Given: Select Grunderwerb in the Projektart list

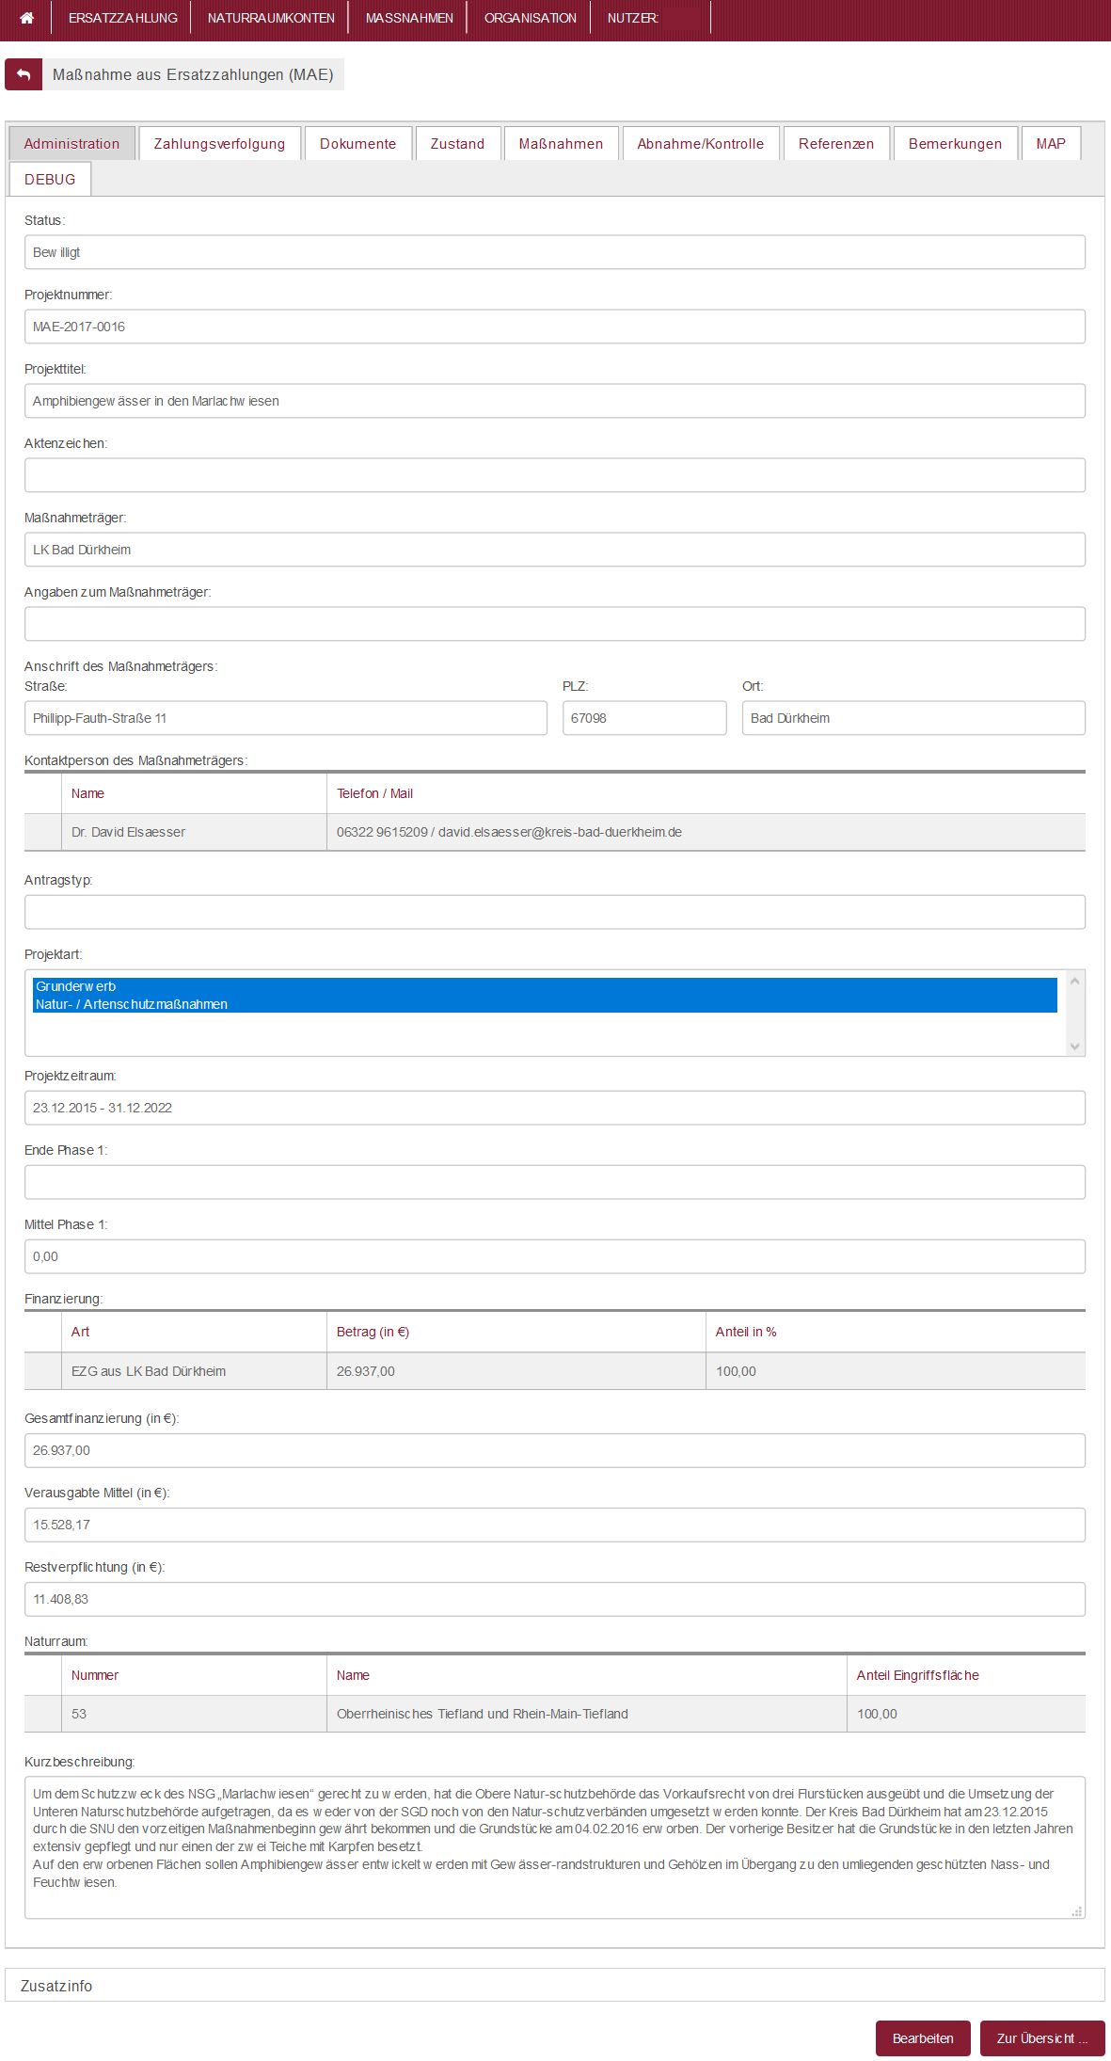Looking at the screenshot, I should click(x=75, y=986).
